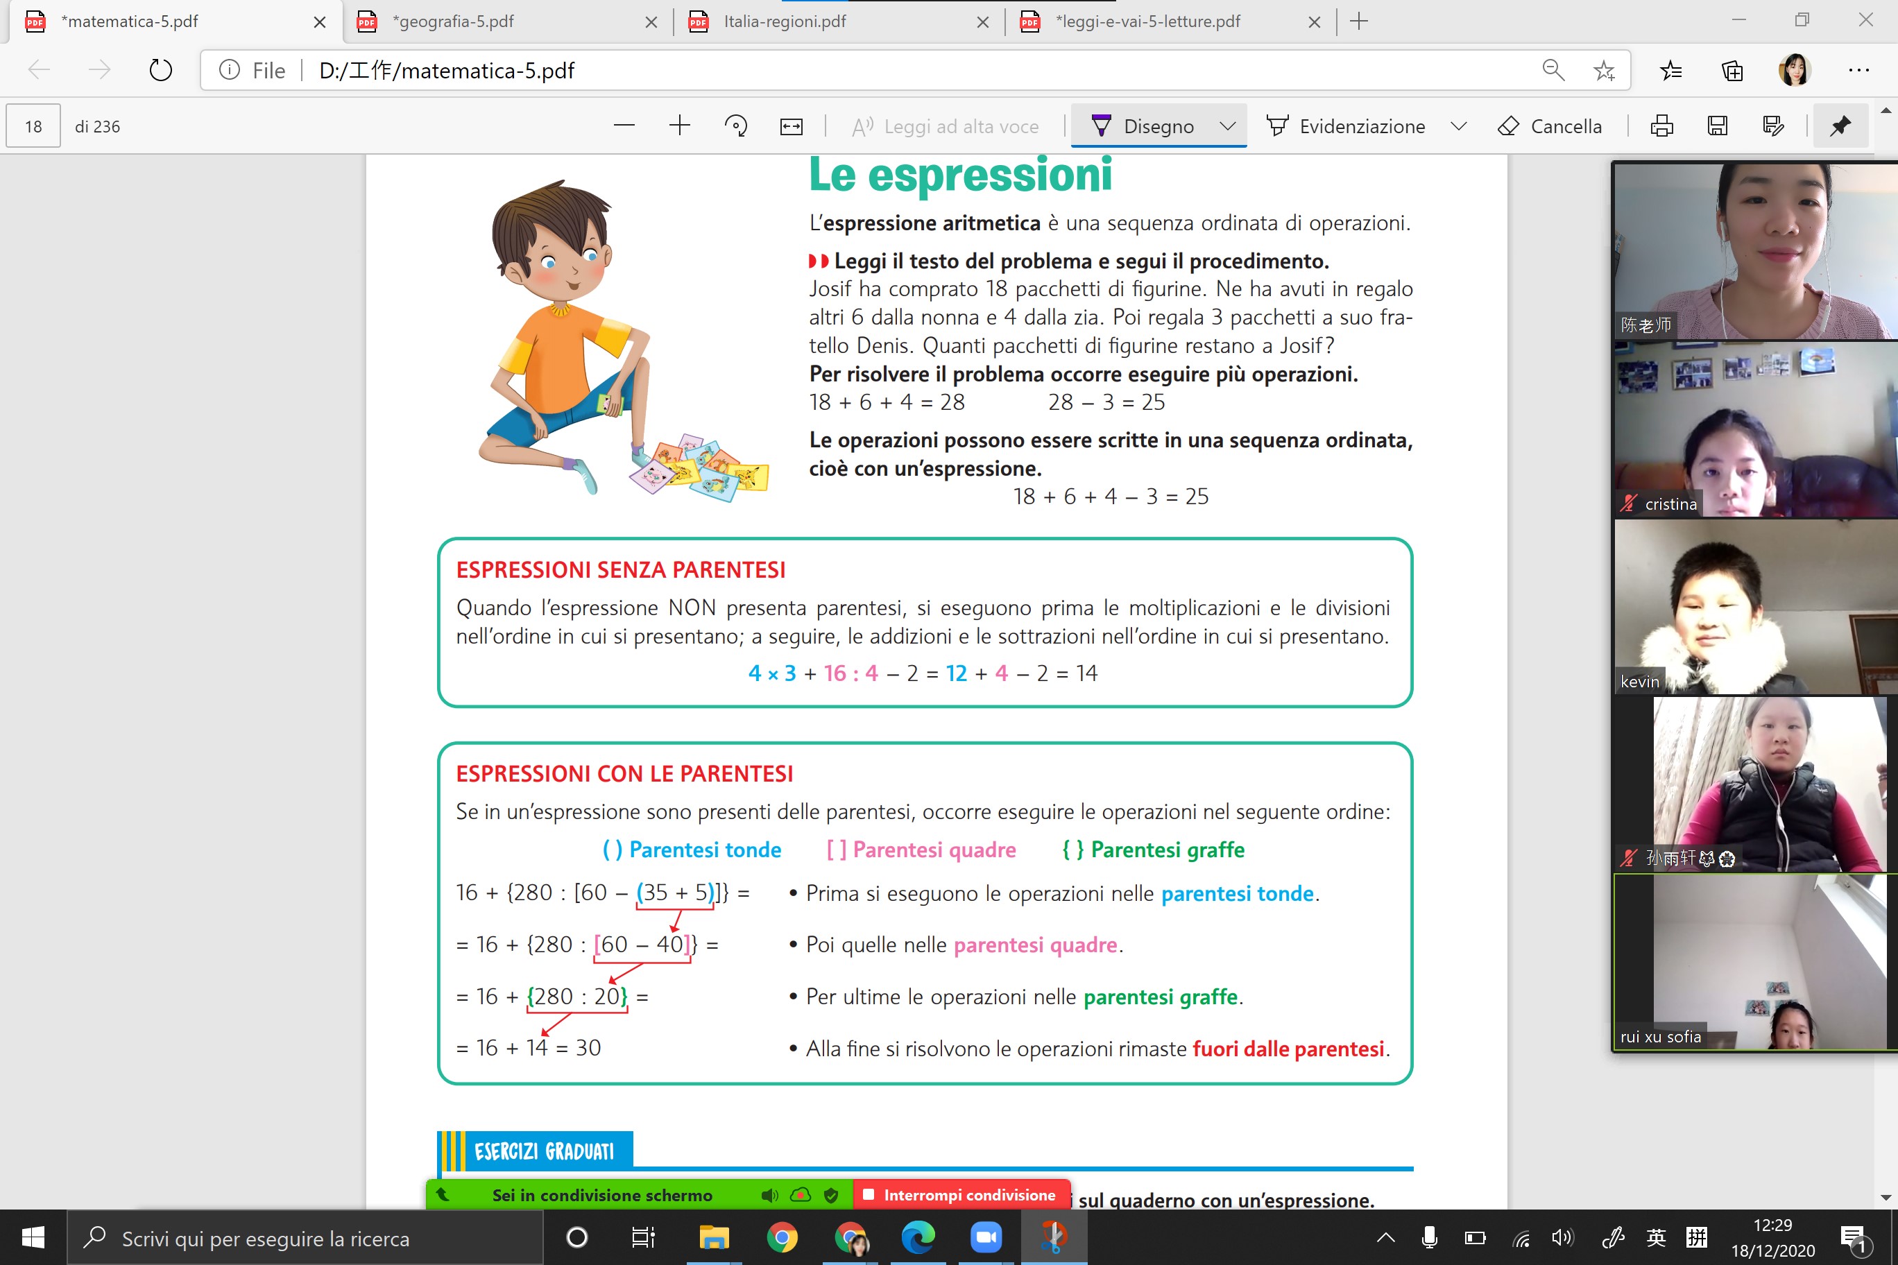Viewport: 1898px width, 1265px height.
Task: Click the page number input field
Action: 33,126
